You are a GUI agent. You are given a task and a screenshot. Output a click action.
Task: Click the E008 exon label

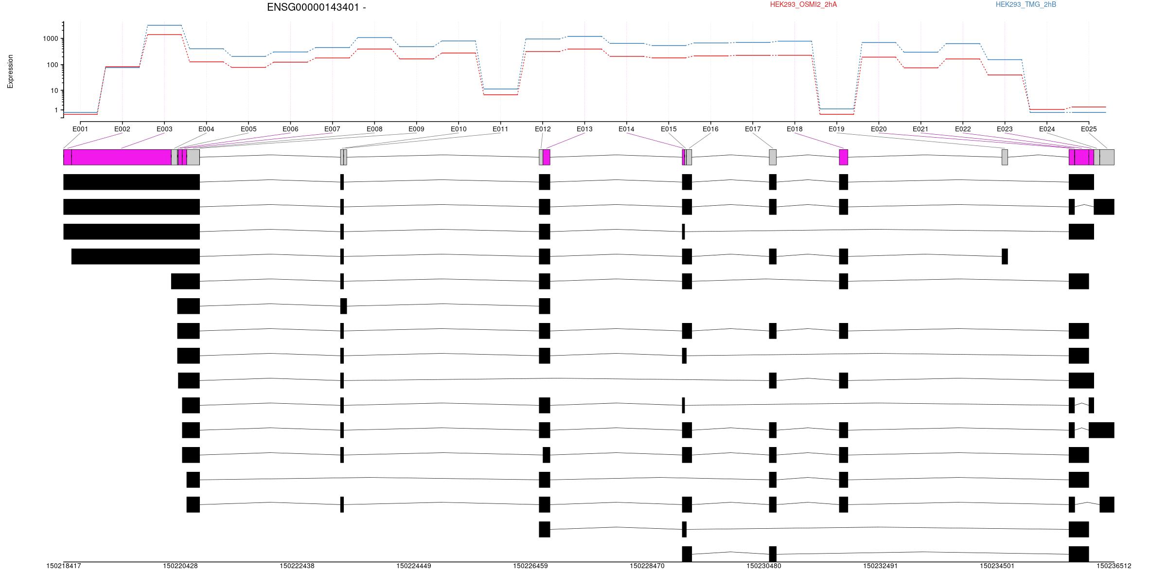pos(374,129)
